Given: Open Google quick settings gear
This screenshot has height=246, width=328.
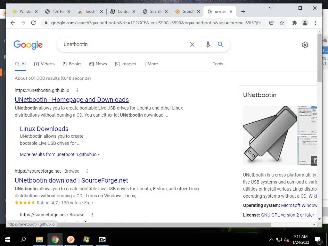Looking at the screenshot, I should point(305,45).
